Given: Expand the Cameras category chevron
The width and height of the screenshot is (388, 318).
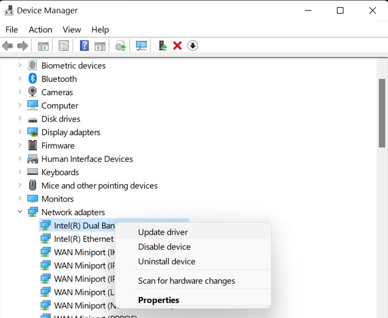Looking at the screenshot, I should 20,92.
